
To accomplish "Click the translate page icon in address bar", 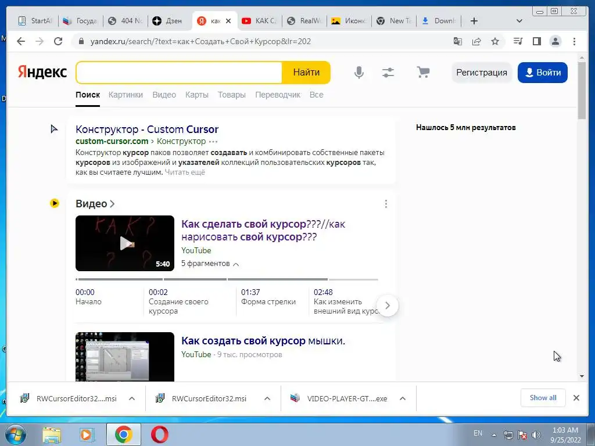I will pos(458,41).
